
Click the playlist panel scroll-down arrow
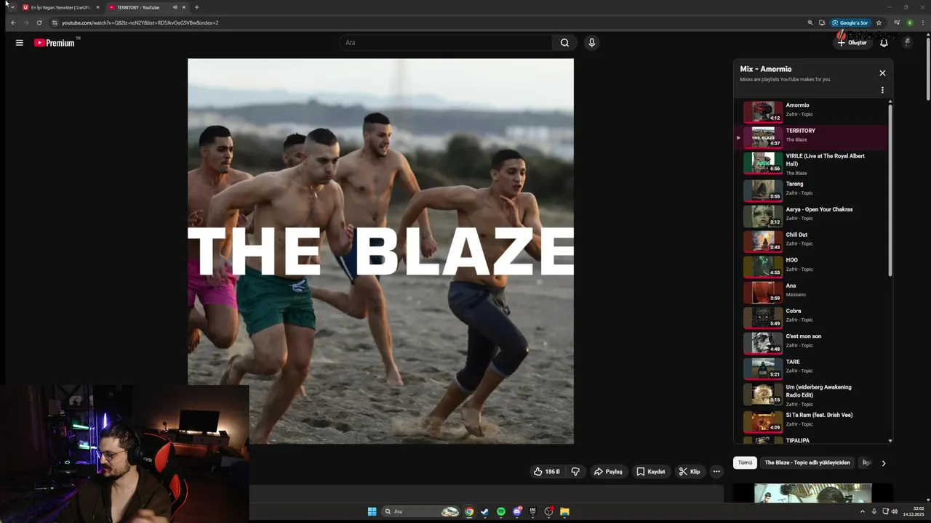(890, 440)
